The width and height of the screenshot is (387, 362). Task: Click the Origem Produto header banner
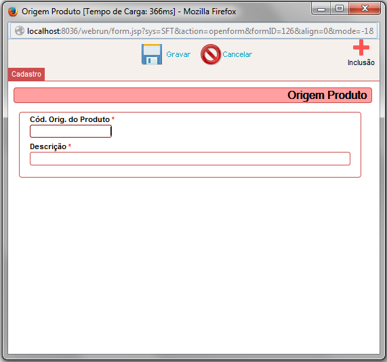pyautogui.click(x=192, y=96)
